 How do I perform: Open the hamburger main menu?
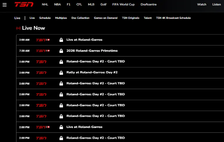pyautogui.click(x=4, y=5)
